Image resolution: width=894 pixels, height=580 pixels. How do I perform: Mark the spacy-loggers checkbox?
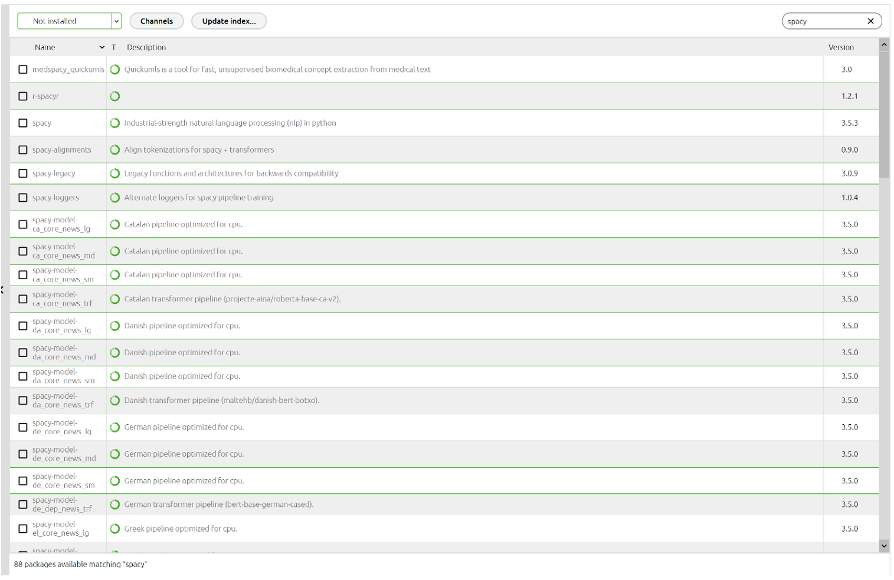23,198
